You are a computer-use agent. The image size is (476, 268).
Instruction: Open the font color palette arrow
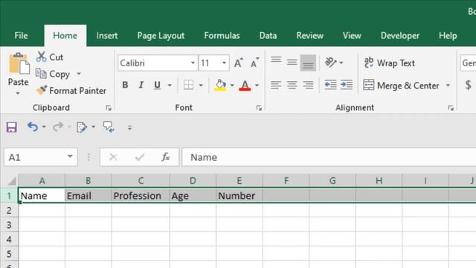257,85
